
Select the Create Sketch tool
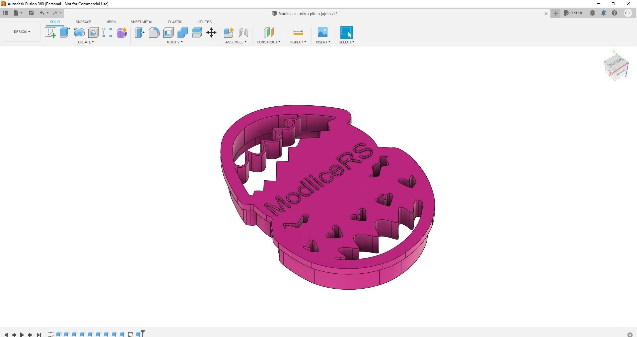click(x=51, y=32)
